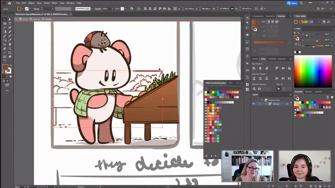
Task: Open the Stroke weight dropdown
Action: (53, 9)
